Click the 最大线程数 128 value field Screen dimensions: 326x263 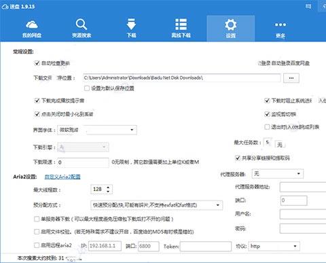coord(98,190)
